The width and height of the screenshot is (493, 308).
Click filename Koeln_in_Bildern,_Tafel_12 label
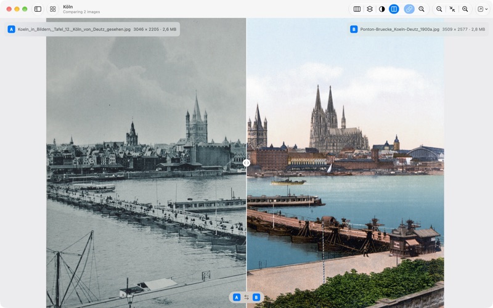click(x=74, y=29)
